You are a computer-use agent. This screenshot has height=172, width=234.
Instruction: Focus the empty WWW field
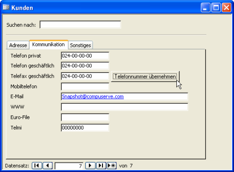(x=124, y=107)
